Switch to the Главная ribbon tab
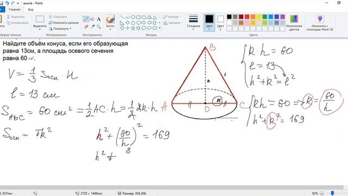Viewport: 348px width, 196px height. click(x=15, y=10)
